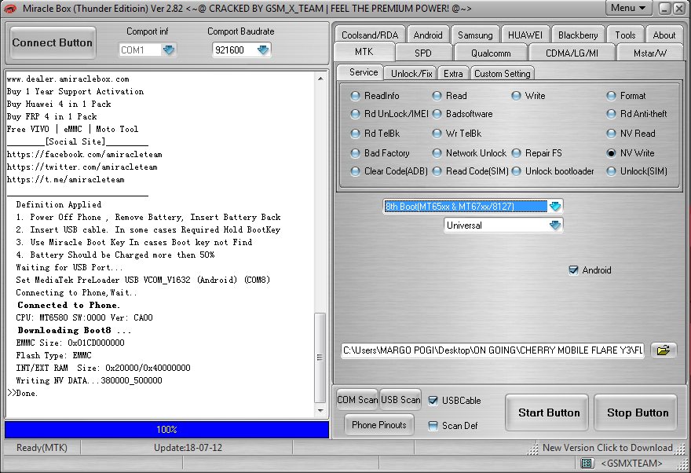691x473 pixels.
Task: Click the status bar list icon near GSMXTEAM
Action: (x=587, y=463)
